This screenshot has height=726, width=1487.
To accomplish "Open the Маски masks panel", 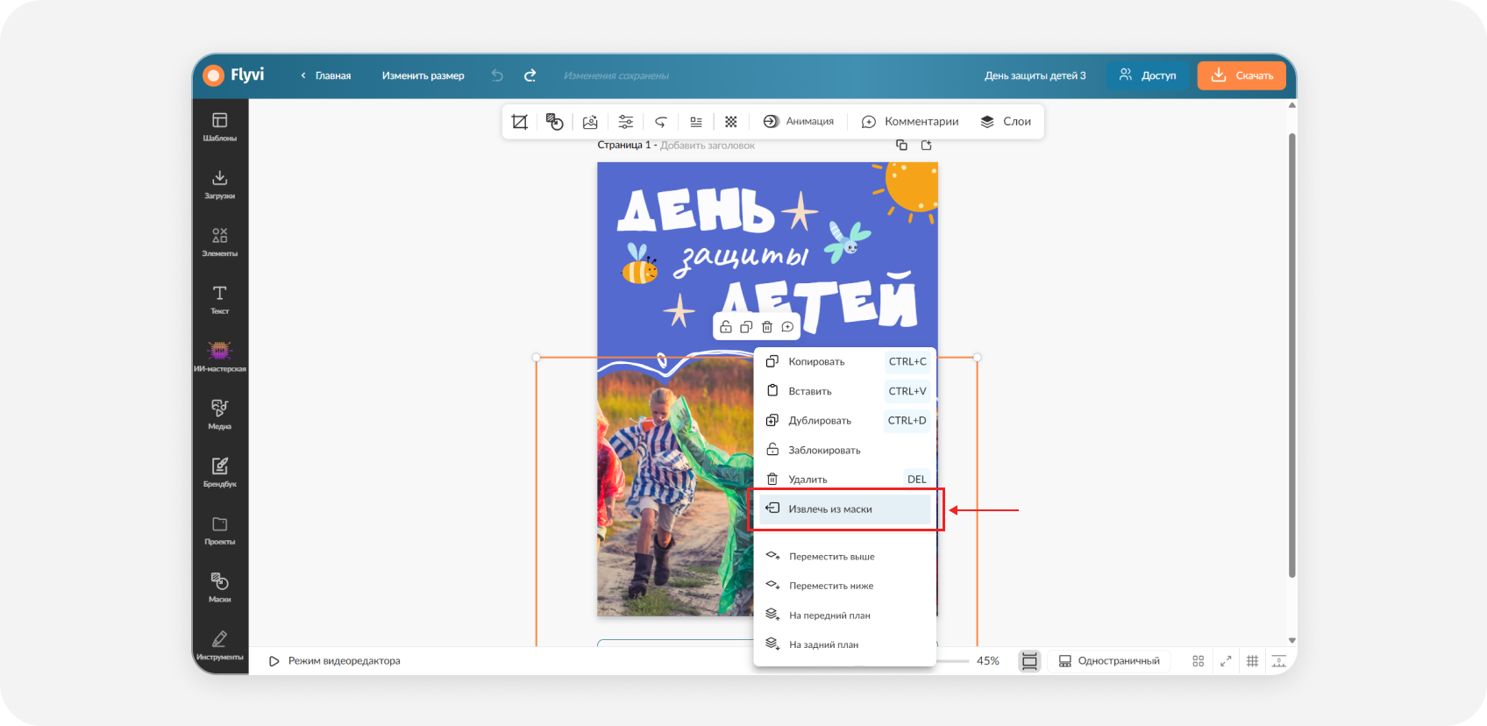I will point(220,587).
